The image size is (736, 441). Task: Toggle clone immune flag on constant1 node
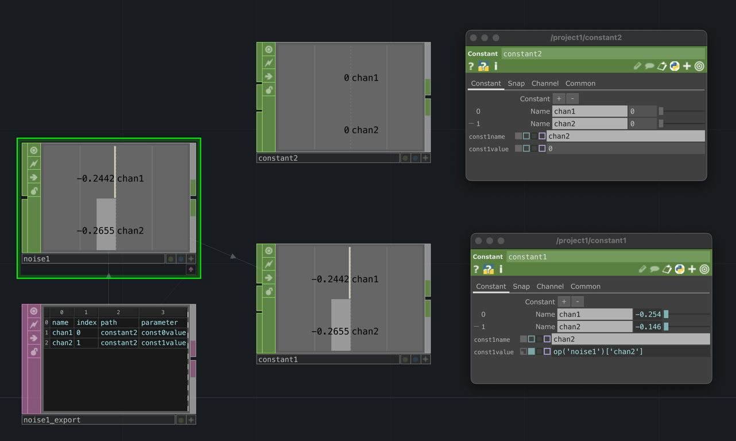(x=269, y=264)
